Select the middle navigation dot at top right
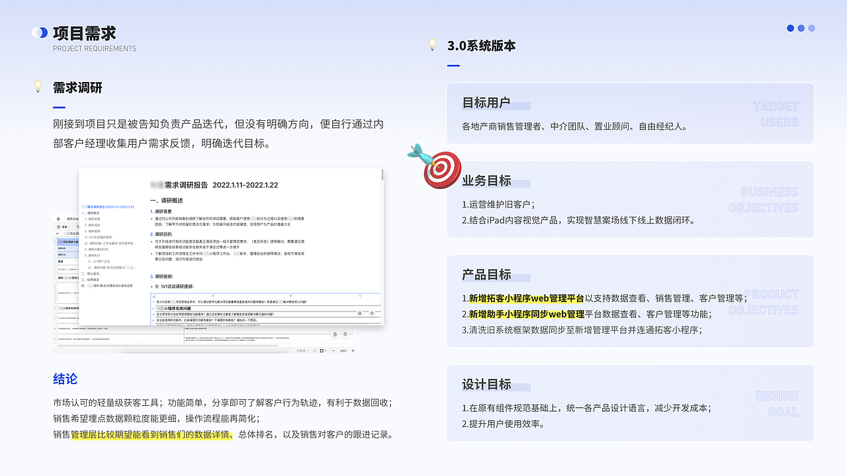The image size is (847, 476). pos(801,28)
